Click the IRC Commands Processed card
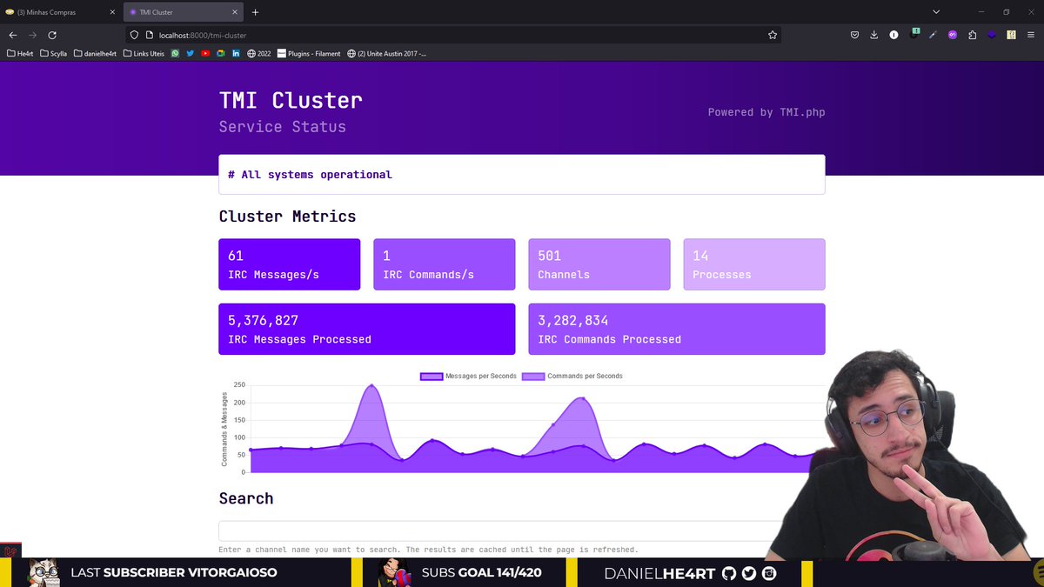Viewport: 1044px width, 587px height. click(677, 329)
